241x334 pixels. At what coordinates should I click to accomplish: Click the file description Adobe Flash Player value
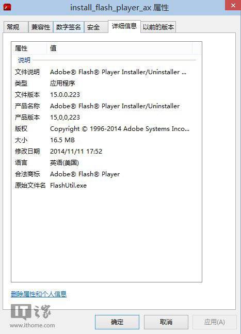(x=118, y=72)
